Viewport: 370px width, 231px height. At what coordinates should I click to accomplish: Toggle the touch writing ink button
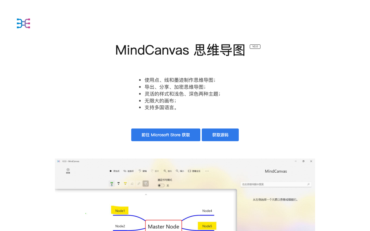pos(146,183)
